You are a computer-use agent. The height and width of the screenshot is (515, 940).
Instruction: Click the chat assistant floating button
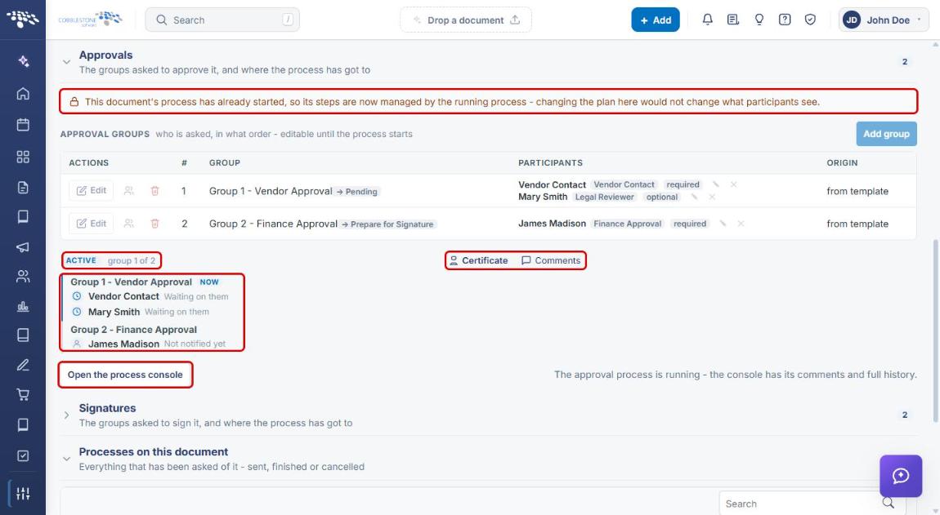coord(901,476)
